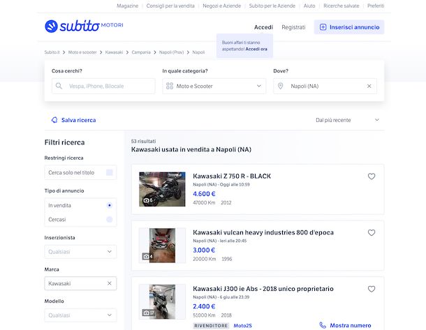Click Inserisci annuncio button
Image resolution: width=426 pixels, height=330 pixels.
click(x=349, y=27)
